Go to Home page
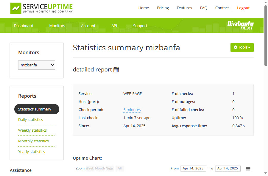The height and width of the screenshot is (176, 268). click(x=144, y=8)
